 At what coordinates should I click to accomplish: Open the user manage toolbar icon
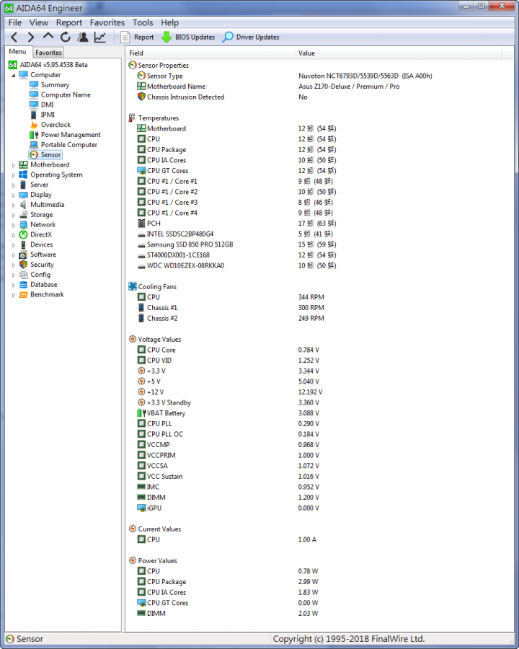click(83, 37)
